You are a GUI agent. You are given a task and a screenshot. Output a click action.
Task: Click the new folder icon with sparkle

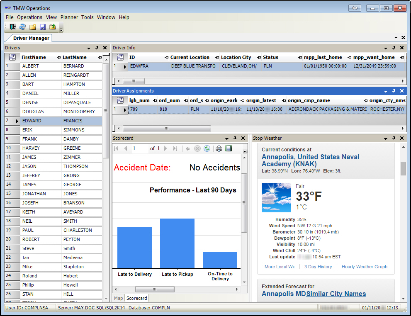pos(32,27)
